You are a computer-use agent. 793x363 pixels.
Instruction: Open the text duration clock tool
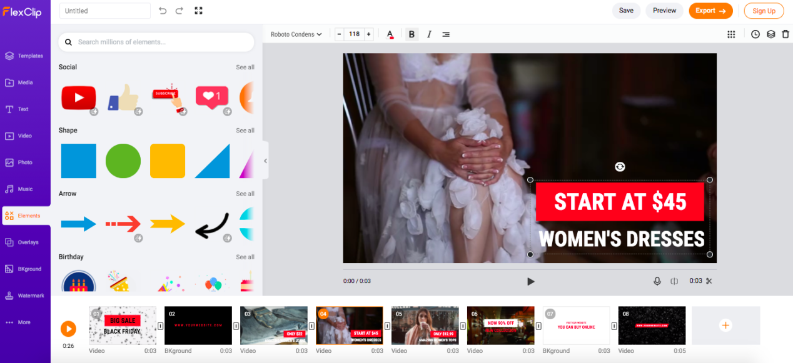tap(755, 34)
